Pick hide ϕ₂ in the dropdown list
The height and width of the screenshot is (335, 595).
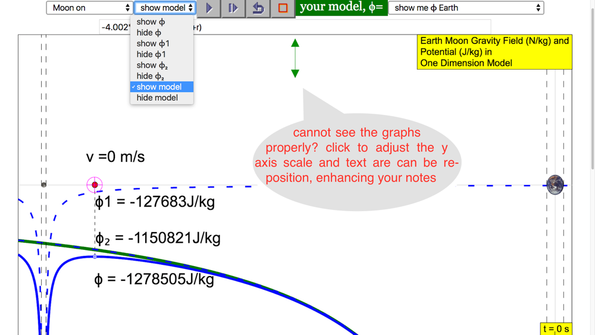coord(151,76)
